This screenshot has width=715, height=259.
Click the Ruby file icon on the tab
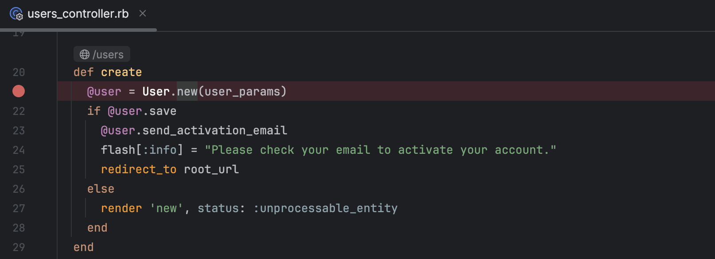[x=16, y=14]
